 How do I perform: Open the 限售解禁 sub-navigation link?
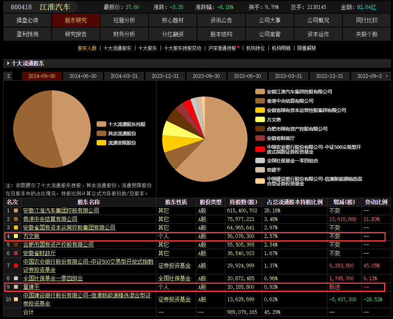coord(306,48)
